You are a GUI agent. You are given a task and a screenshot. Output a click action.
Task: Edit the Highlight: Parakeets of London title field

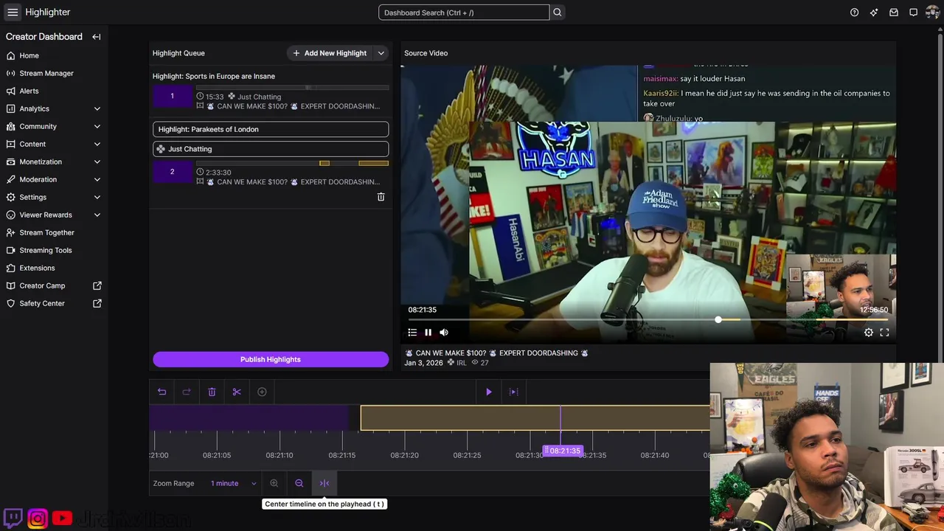point(271,129)
